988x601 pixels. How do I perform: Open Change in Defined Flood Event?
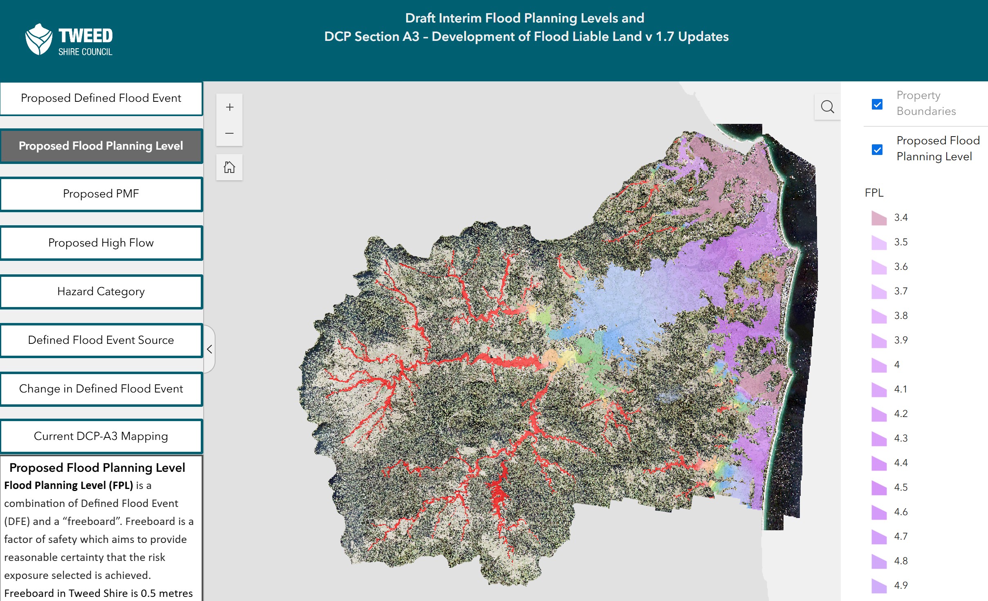[101, 389]
